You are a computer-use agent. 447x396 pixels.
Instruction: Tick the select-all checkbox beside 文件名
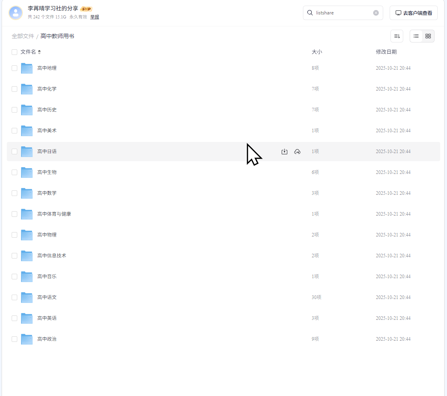pos(14,52)
